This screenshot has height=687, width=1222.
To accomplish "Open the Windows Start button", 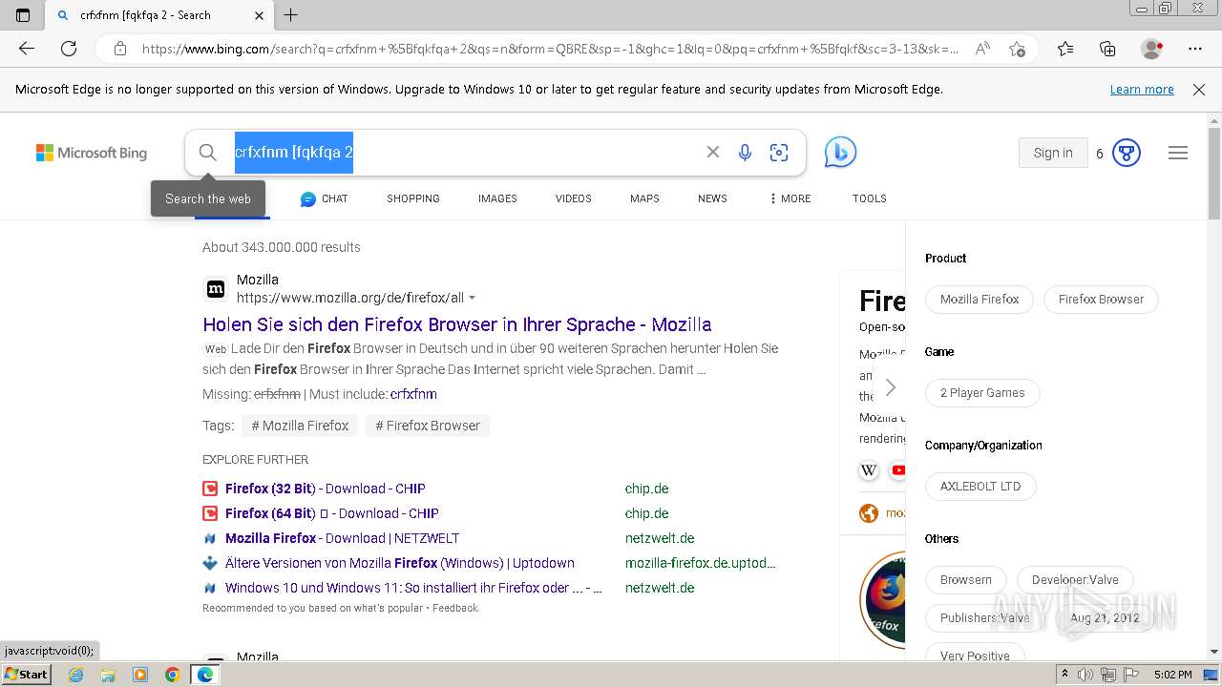I will point(26,675).
